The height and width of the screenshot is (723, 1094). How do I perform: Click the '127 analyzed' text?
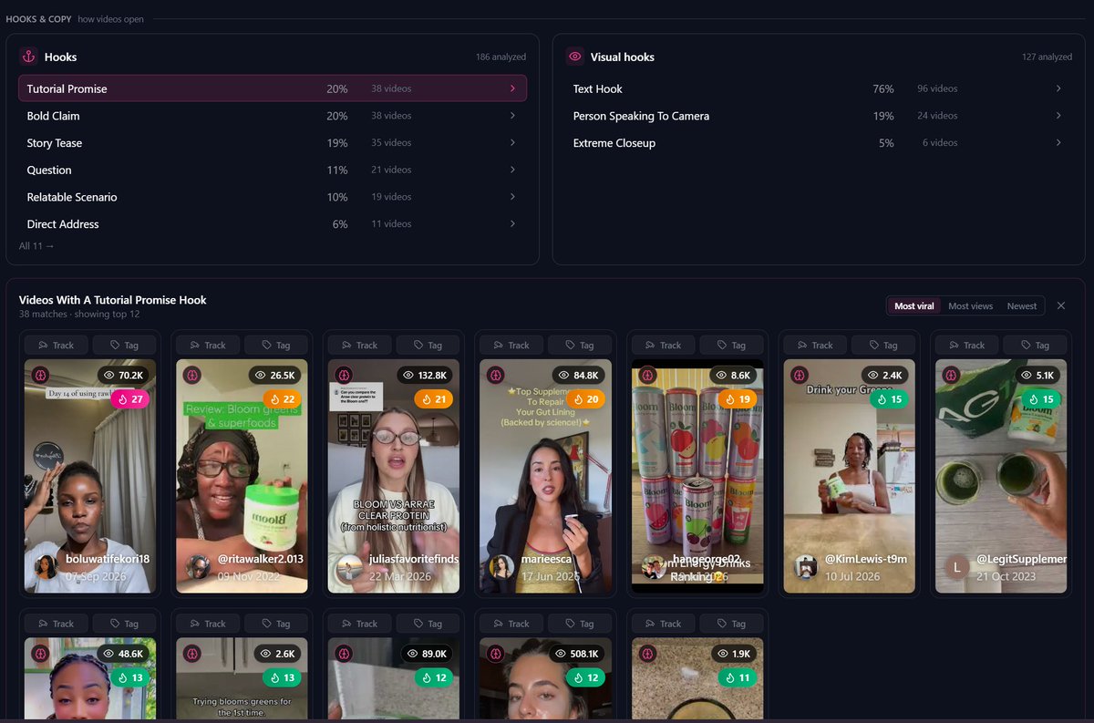(1047, 57)
